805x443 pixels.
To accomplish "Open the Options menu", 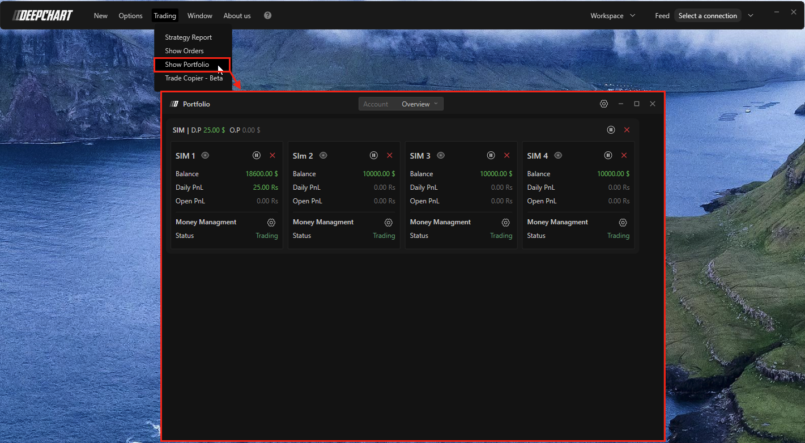I will pyautogui.click(x=130, y=16).
